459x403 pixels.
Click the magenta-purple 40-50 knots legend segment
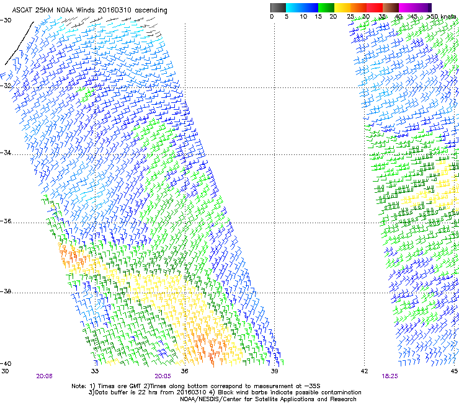[415, 7]
